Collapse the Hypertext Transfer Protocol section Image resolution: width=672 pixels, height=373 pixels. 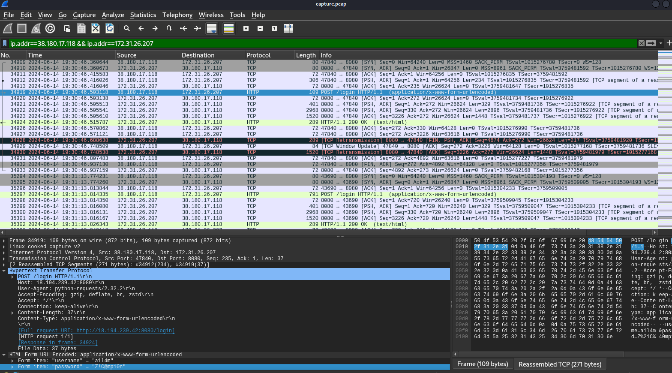click(x=4, y=271)
